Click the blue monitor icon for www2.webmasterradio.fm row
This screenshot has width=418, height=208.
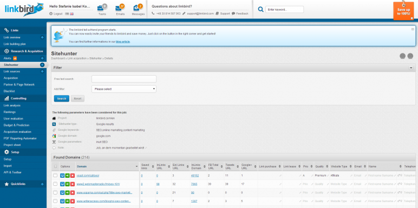point(62,184)
